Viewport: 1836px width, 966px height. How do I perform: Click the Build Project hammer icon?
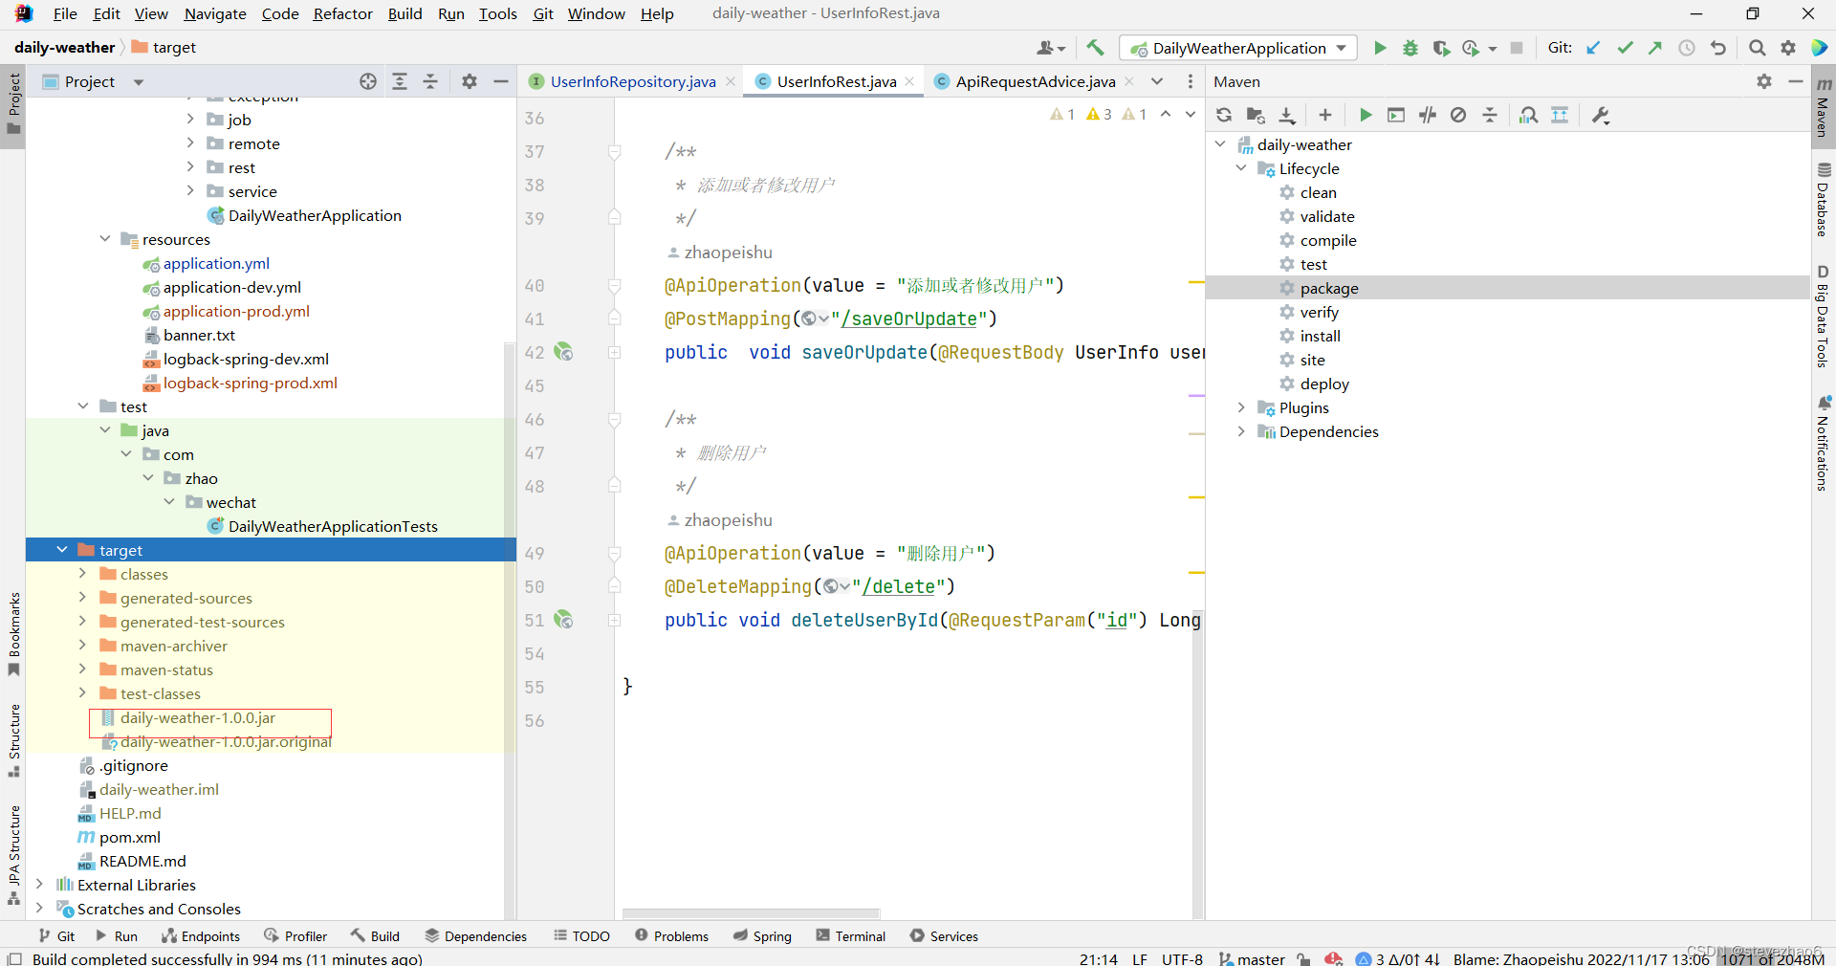click(1095, 48)
